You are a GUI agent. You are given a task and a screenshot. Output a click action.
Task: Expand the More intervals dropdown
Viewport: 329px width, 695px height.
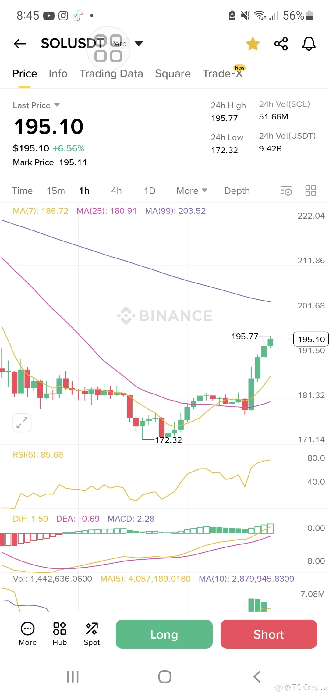[192, 191]
